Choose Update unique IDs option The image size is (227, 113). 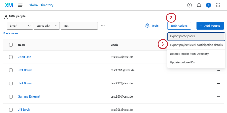182,62
